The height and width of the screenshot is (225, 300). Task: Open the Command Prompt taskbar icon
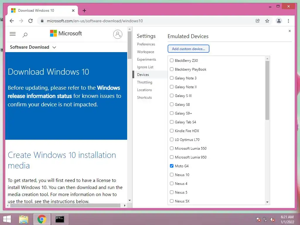[60, 219]
